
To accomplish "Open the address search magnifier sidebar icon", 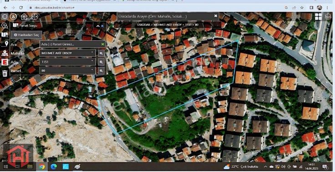I will coord(5,25).
